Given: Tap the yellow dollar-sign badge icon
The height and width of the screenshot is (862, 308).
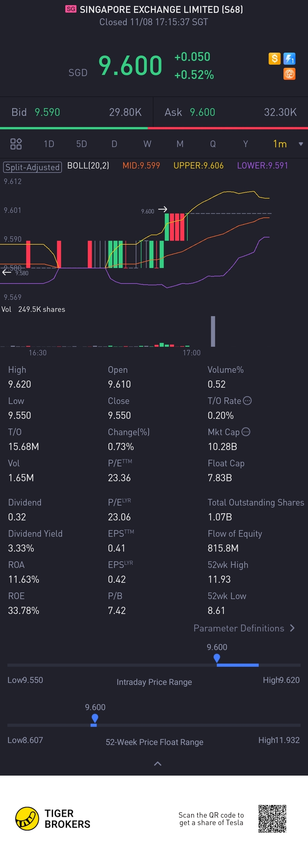Looking at the screenshot, I should (x=274, y=59).
